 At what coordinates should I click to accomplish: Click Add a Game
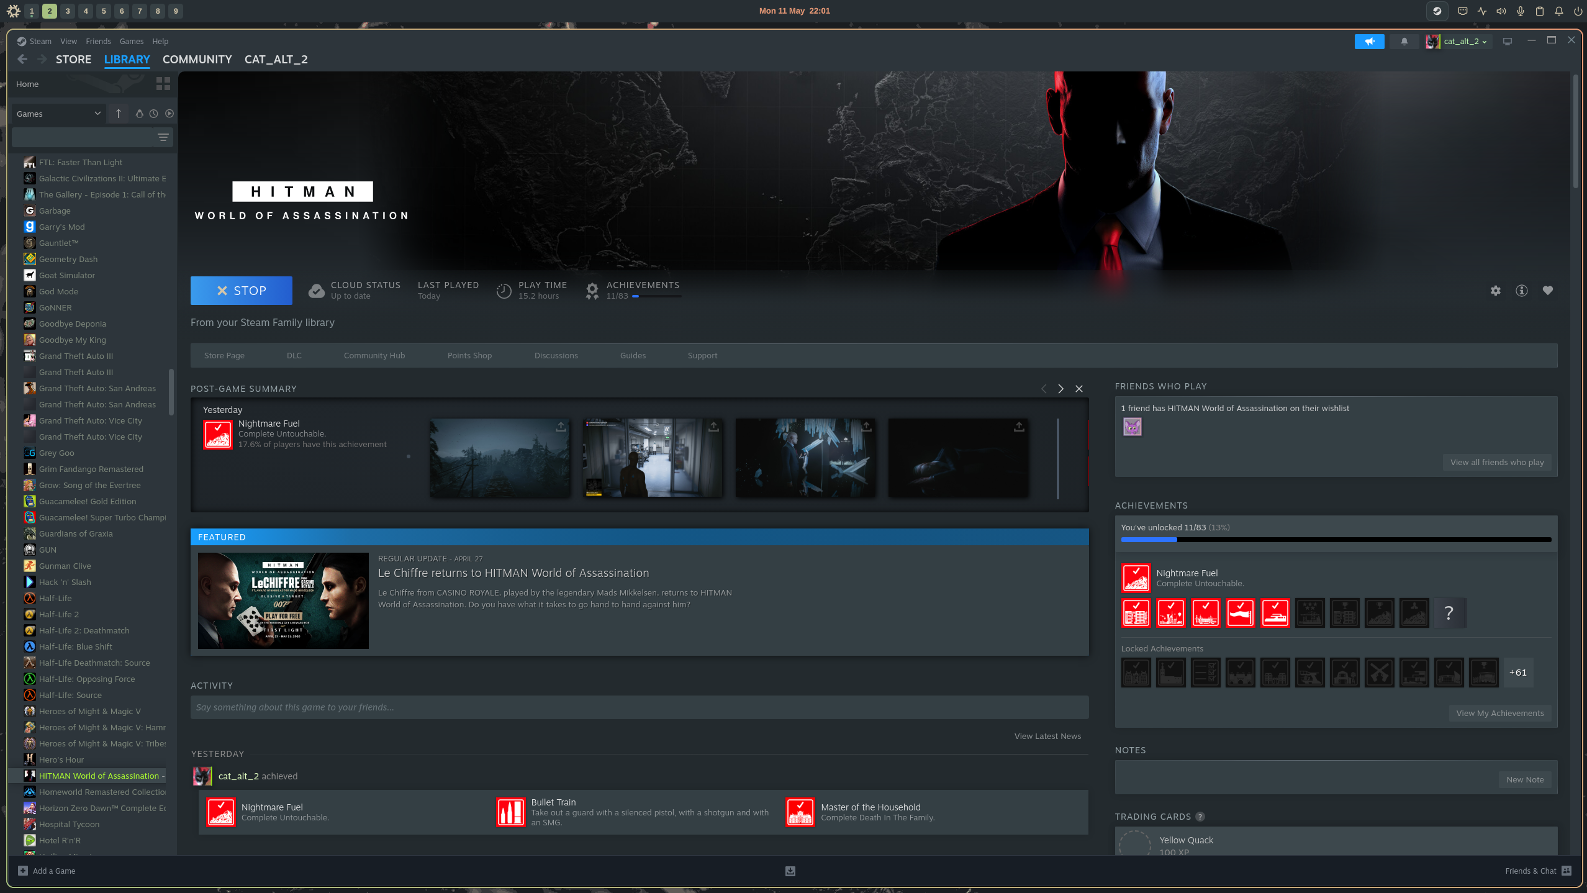click(47, 871)
